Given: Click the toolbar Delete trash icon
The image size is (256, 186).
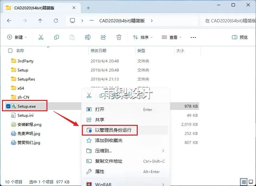Looking at the screenshot, I should (119, 37).
